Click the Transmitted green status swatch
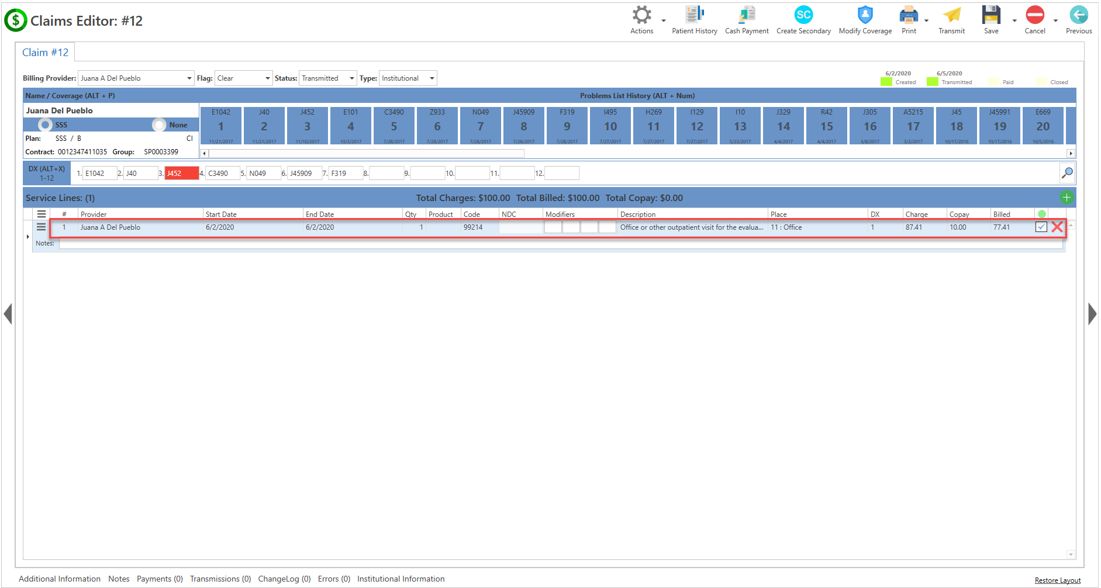1101x588 pixels. pos(932,82)
